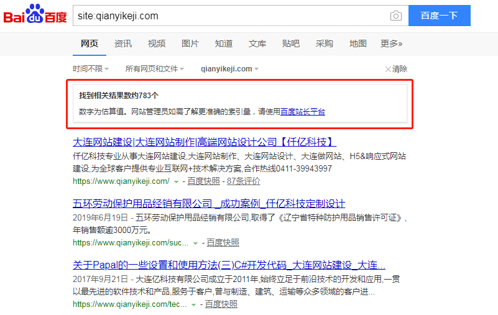Expand the 更多 tab menu

(391, 43)
